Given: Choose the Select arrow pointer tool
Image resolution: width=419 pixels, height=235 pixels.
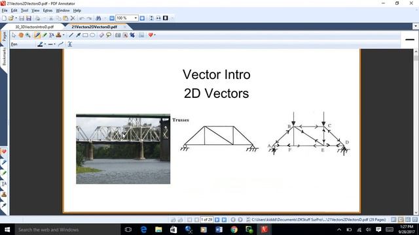Looking at the screenshot, I should pyautogui.click(x=14, y=35).
